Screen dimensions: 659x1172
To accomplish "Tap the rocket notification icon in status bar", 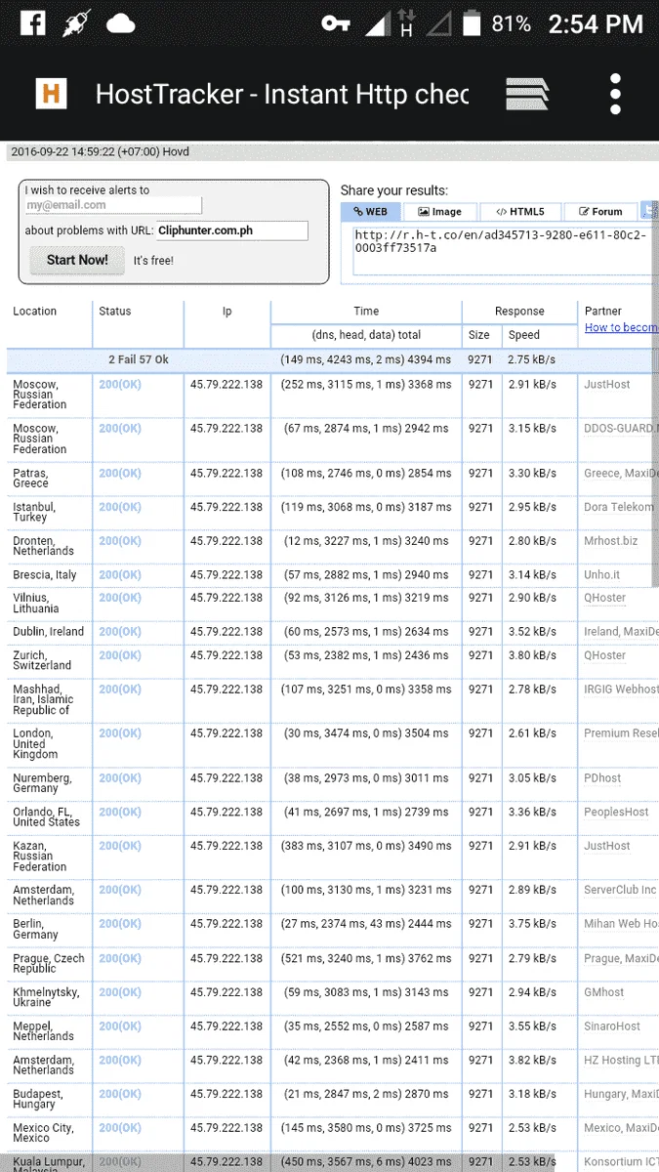I will click(x=76, y=23).
